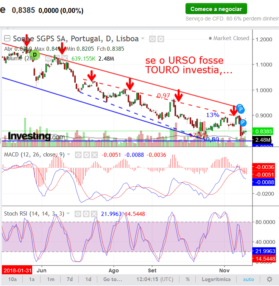This screenshot has width=279, height=286.
Task: Click the green 0.8385 price axis label
Action: click(263, 131)
